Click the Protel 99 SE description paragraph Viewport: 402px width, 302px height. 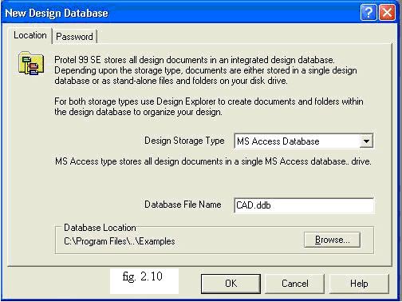206,70
